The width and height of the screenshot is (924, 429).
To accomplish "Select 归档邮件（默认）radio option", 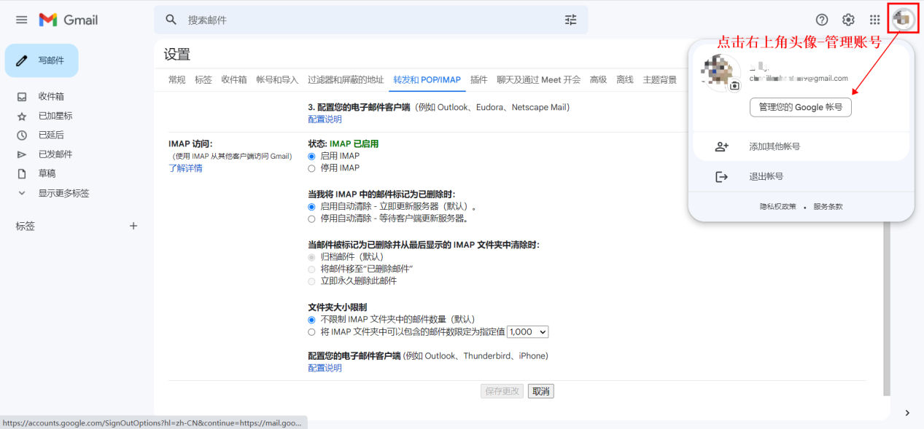I will 312,257.
